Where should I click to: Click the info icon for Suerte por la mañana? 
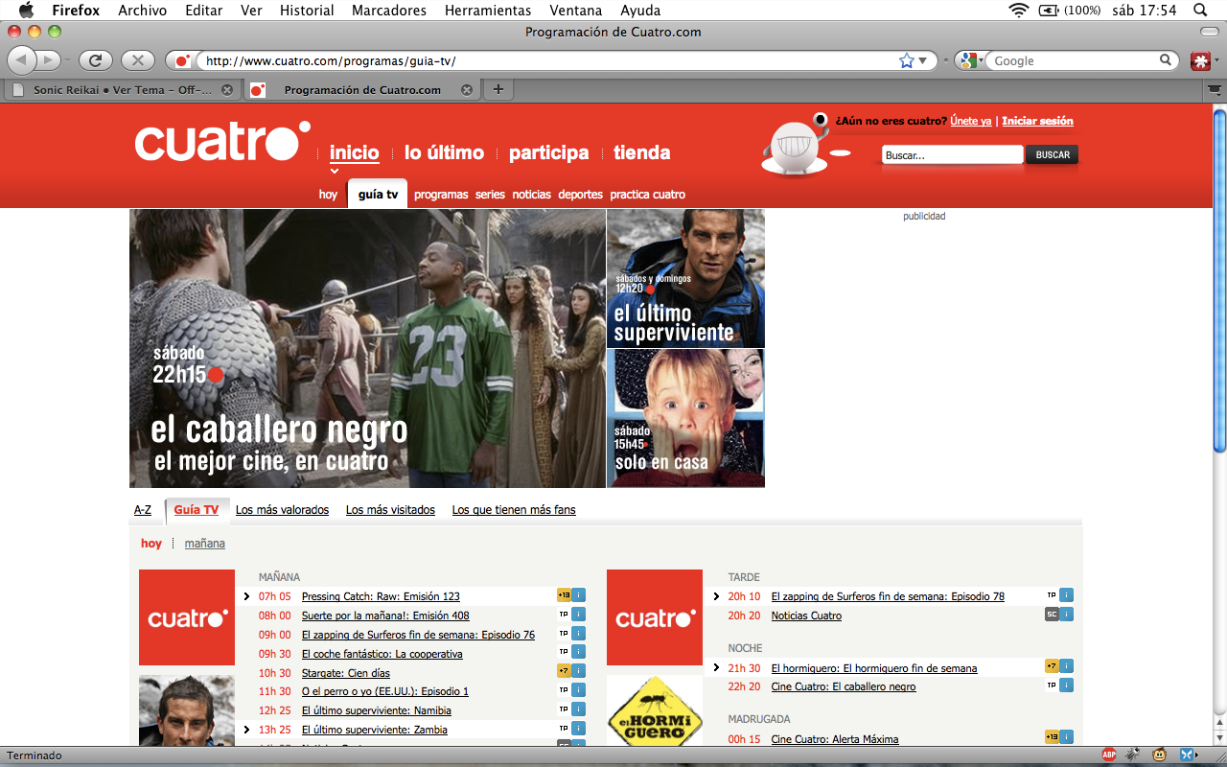click(x=579, y=615)
